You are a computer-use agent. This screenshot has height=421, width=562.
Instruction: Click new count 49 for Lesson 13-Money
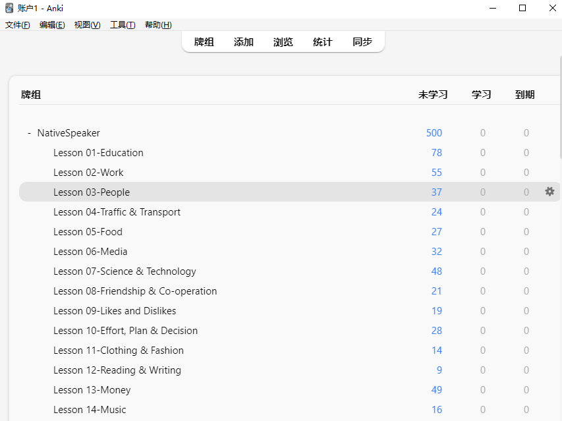437,390
